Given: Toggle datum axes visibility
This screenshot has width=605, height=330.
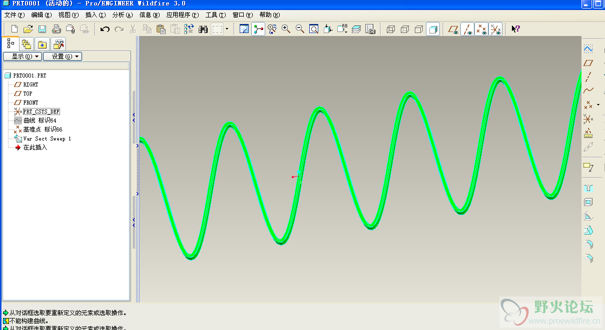Looking at the screenshot, I should coord(468,29).
